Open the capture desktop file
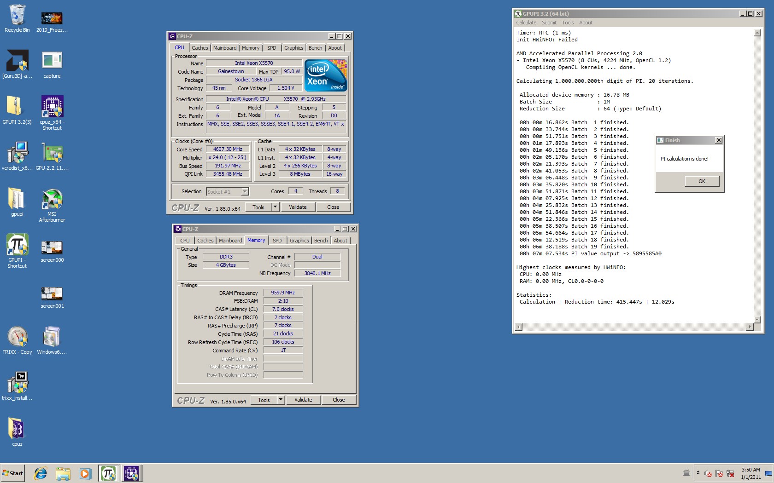The height and width of the screenshot is (483, 774). tap(52, 64)
